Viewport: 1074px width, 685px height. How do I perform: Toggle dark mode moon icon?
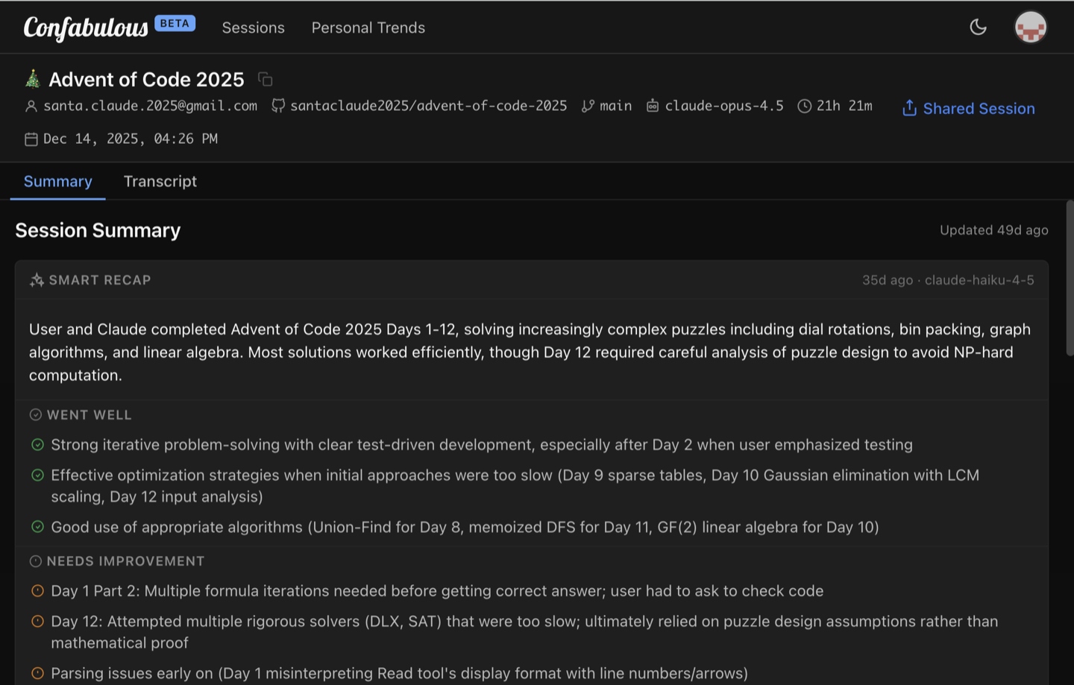[x=978, y=27]
